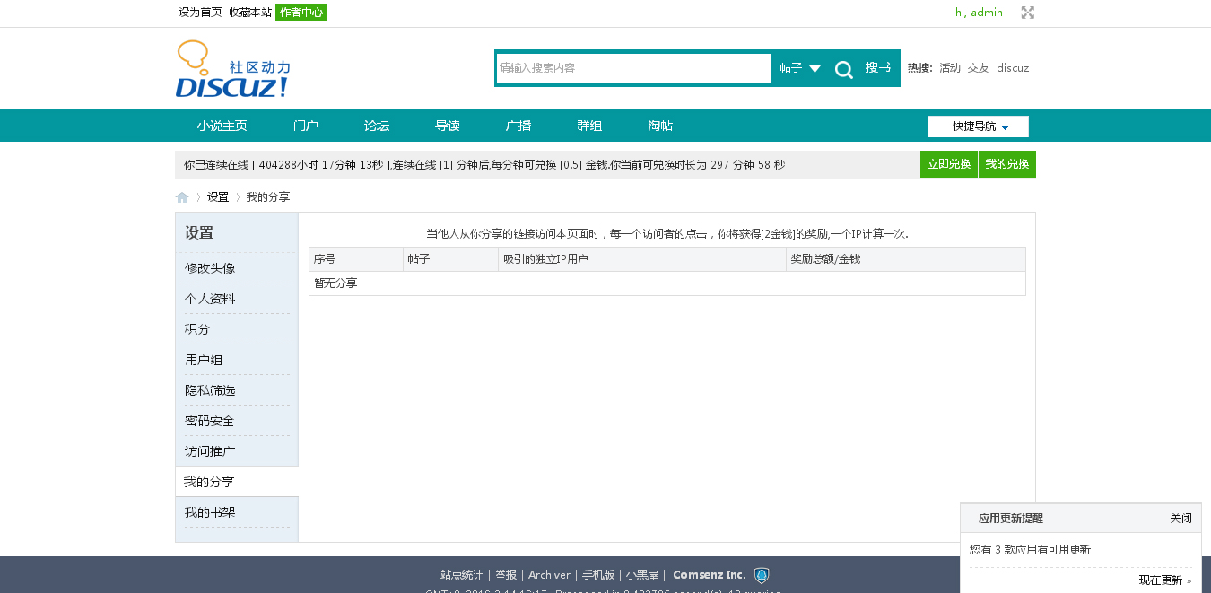1211x593 pixels.
Task: Click hot search 交友
Action: click(978, 68)
